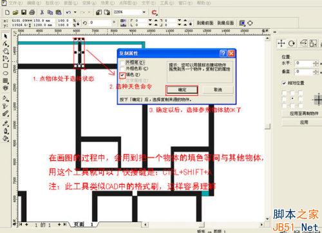Select the top-left anchor point box

(284, 92)
